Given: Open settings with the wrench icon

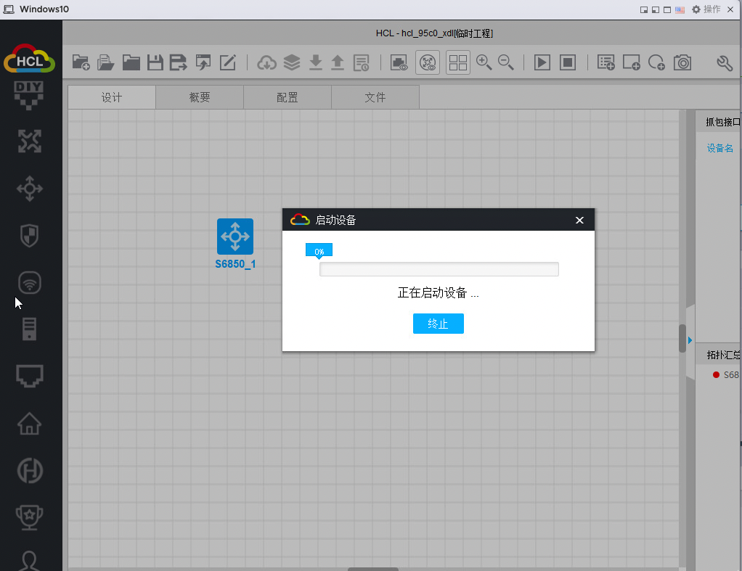Looking at the screenshot, I should point(725,62).
